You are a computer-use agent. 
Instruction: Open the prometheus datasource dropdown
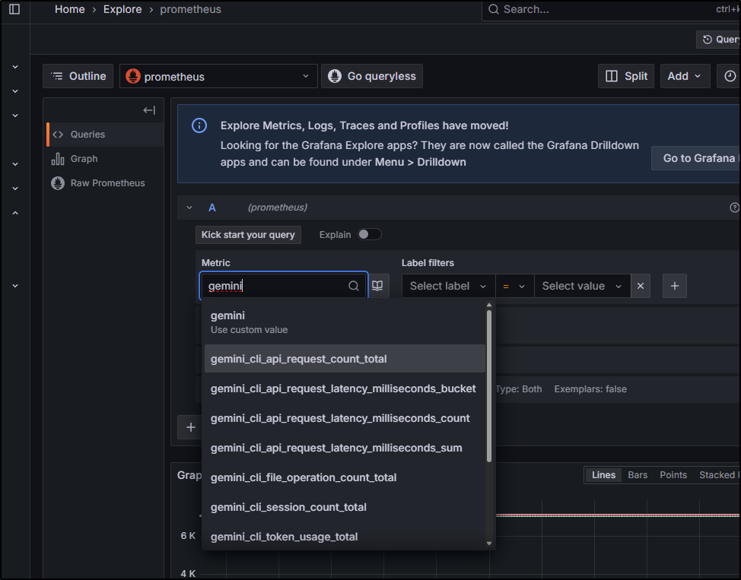pyautogui.click(x=218, y=76)
